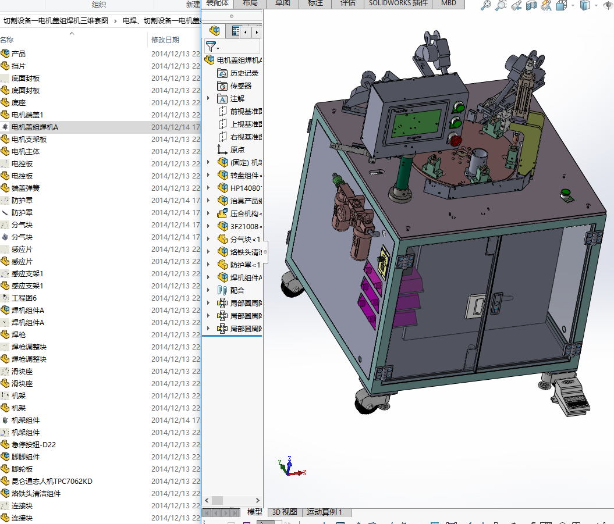Select the 传感器 sensors item

coord(240,85)
